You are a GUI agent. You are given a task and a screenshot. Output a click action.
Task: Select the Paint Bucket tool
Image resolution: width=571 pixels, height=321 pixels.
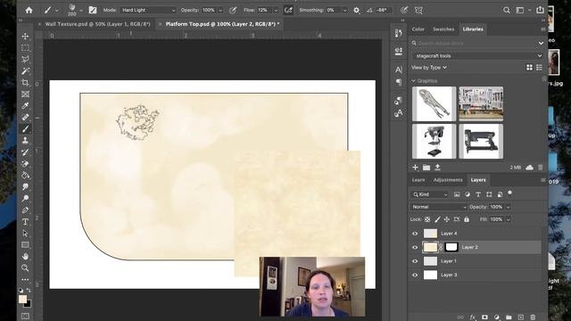tap(25, 176)
